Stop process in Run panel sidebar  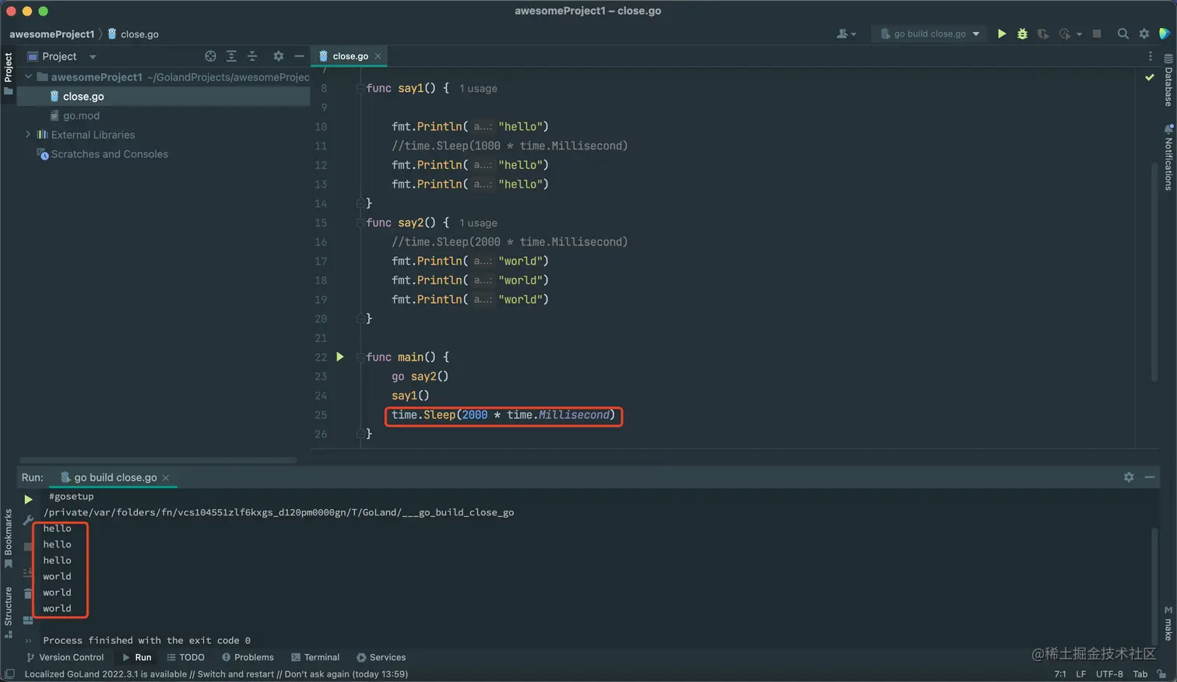click(x=28, y=547)
